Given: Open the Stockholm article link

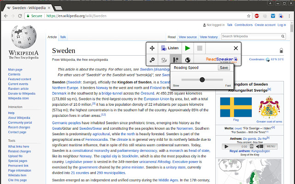Looking at the screenshot, I should 130,156.
